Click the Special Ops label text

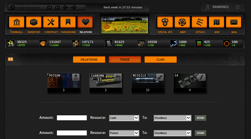(x=165, y=32)
